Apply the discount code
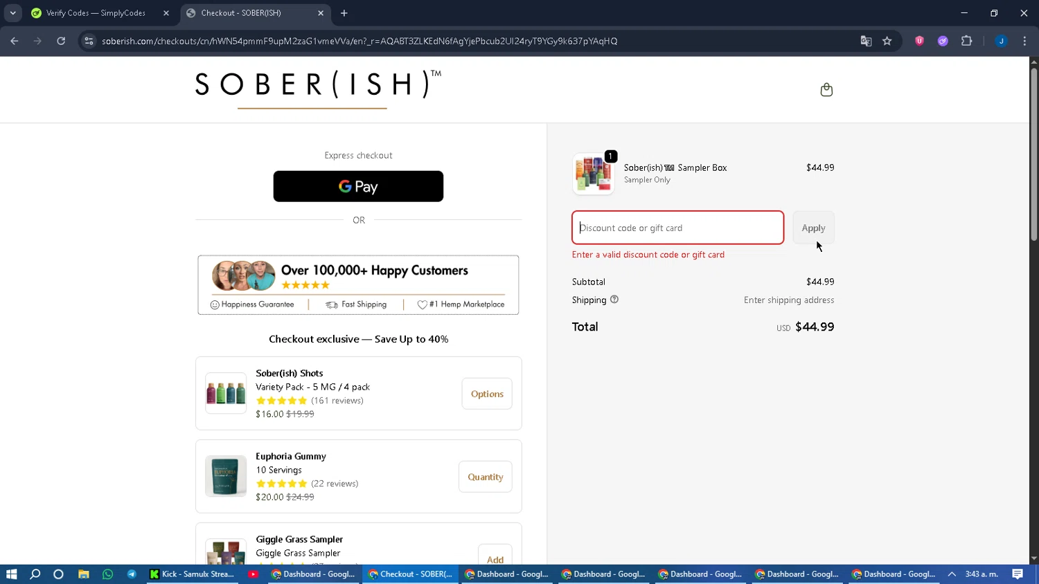The image size is (1039, 584). [813, 228]
